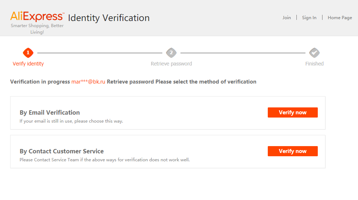Click progress line between step 2 and Finished

[x=243, y=53]
